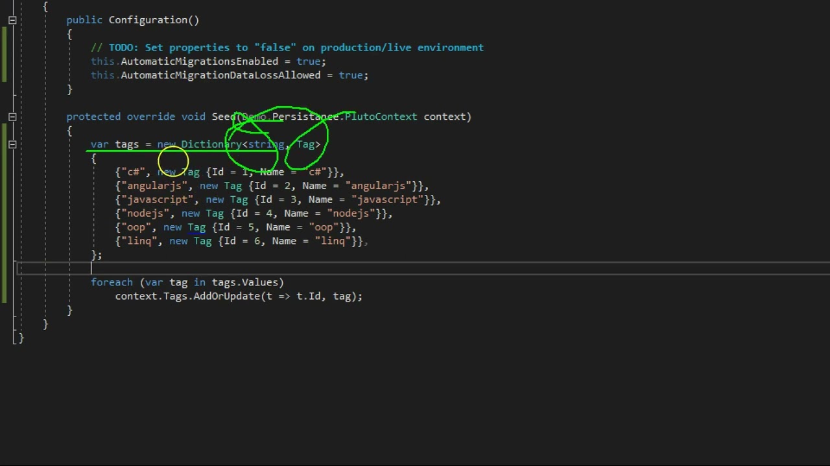The width and height of the screenshot is (830, 466).
Task: Click the foreach keyword
Action: coord(112,282)
